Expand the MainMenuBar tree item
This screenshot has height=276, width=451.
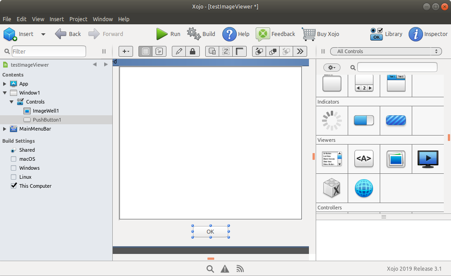[5, 129]
